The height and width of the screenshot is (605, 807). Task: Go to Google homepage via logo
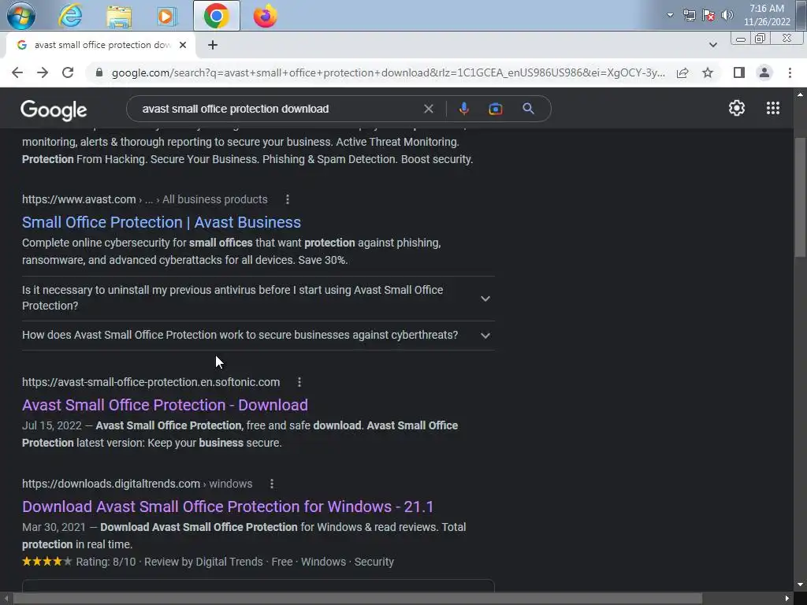(x=54, y=110)
